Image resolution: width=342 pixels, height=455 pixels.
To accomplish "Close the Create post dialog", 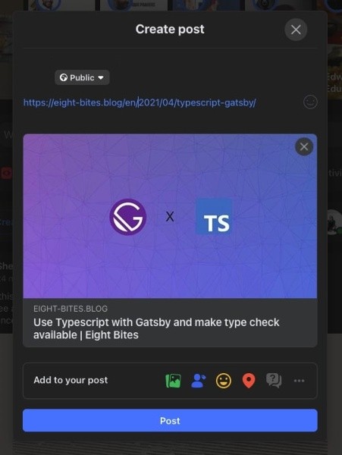I will click(x=296, y=30).
